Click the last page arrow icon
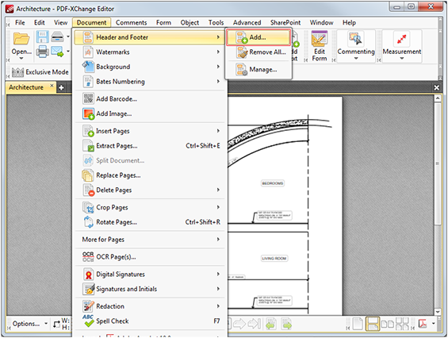This screenshot has height=338, width=448. pyautogui.click(x=254, y=324)
